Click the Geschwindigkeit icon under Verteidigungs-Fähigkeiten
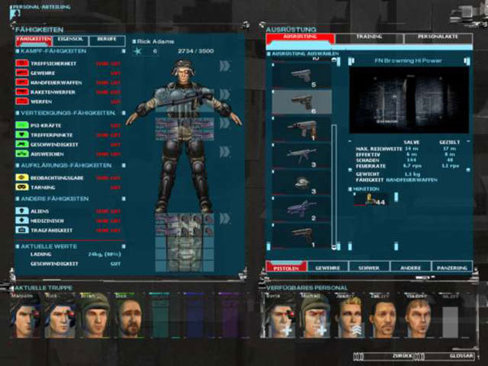 click(22, 144)
